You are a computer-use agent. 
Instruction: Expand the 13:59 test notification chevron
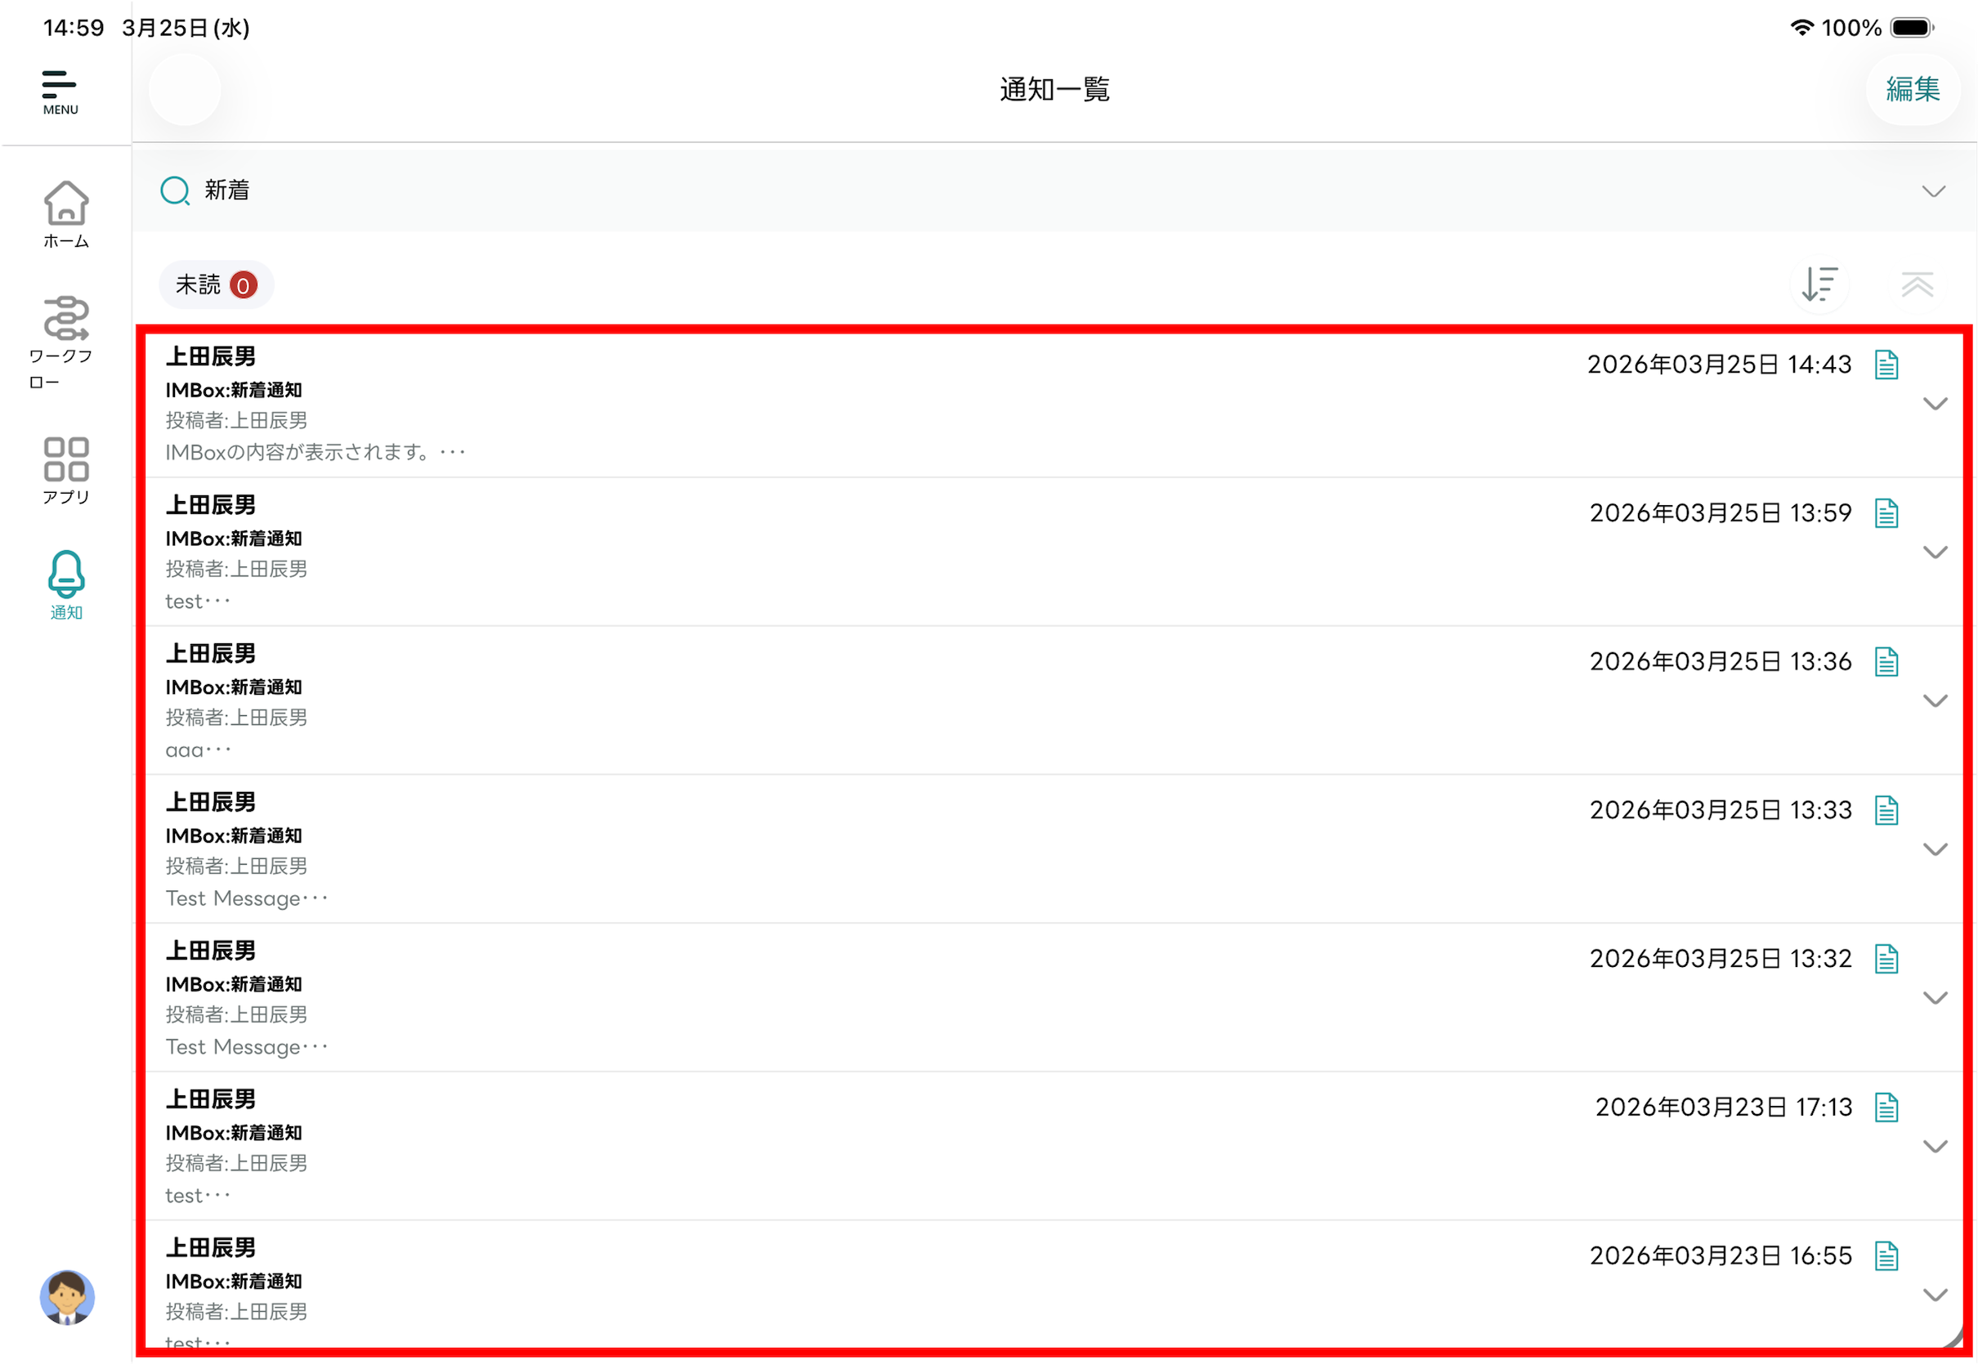1935,553
